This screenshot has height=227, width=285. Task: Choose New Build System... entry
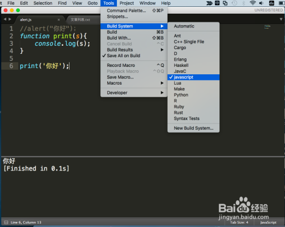pyautogui.click(x=193, y=128)
